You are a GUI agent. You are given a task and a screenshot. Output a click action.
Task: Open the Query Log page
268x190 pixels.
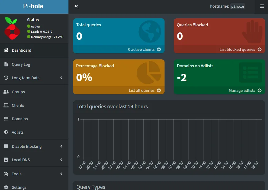coord(34,65)
